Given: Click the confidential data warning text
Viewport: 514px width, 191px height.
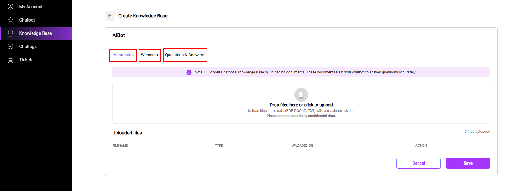Looking at the screenshot, I should tap(301, 116).
